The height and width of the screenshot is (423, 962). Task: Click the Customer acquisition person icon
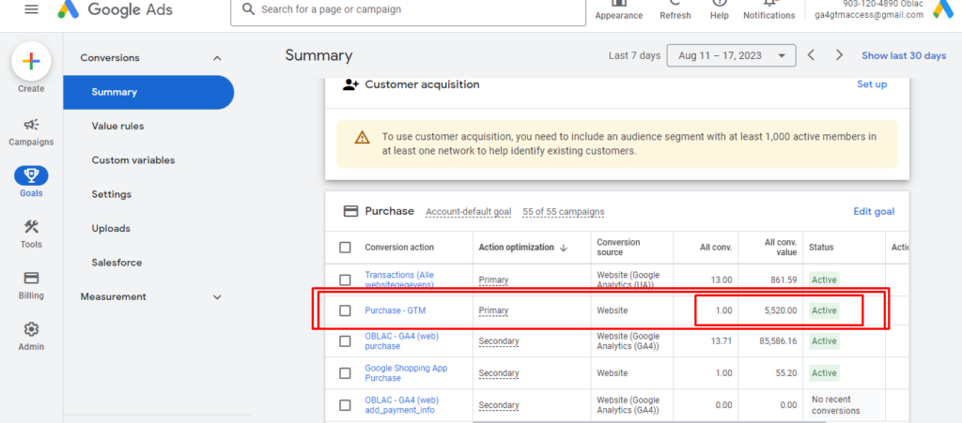[350, 84]
